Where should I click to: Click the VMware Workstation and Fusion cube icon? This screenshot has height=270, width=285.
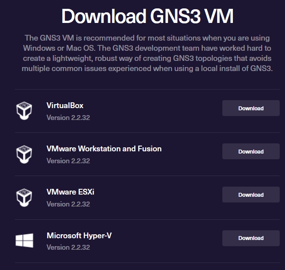[x=24, y=154]
